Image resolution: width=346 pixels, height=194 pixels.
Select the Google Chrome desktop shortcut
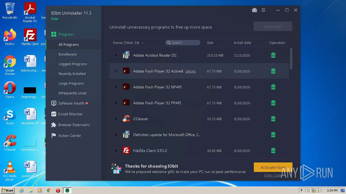[10, 65]
